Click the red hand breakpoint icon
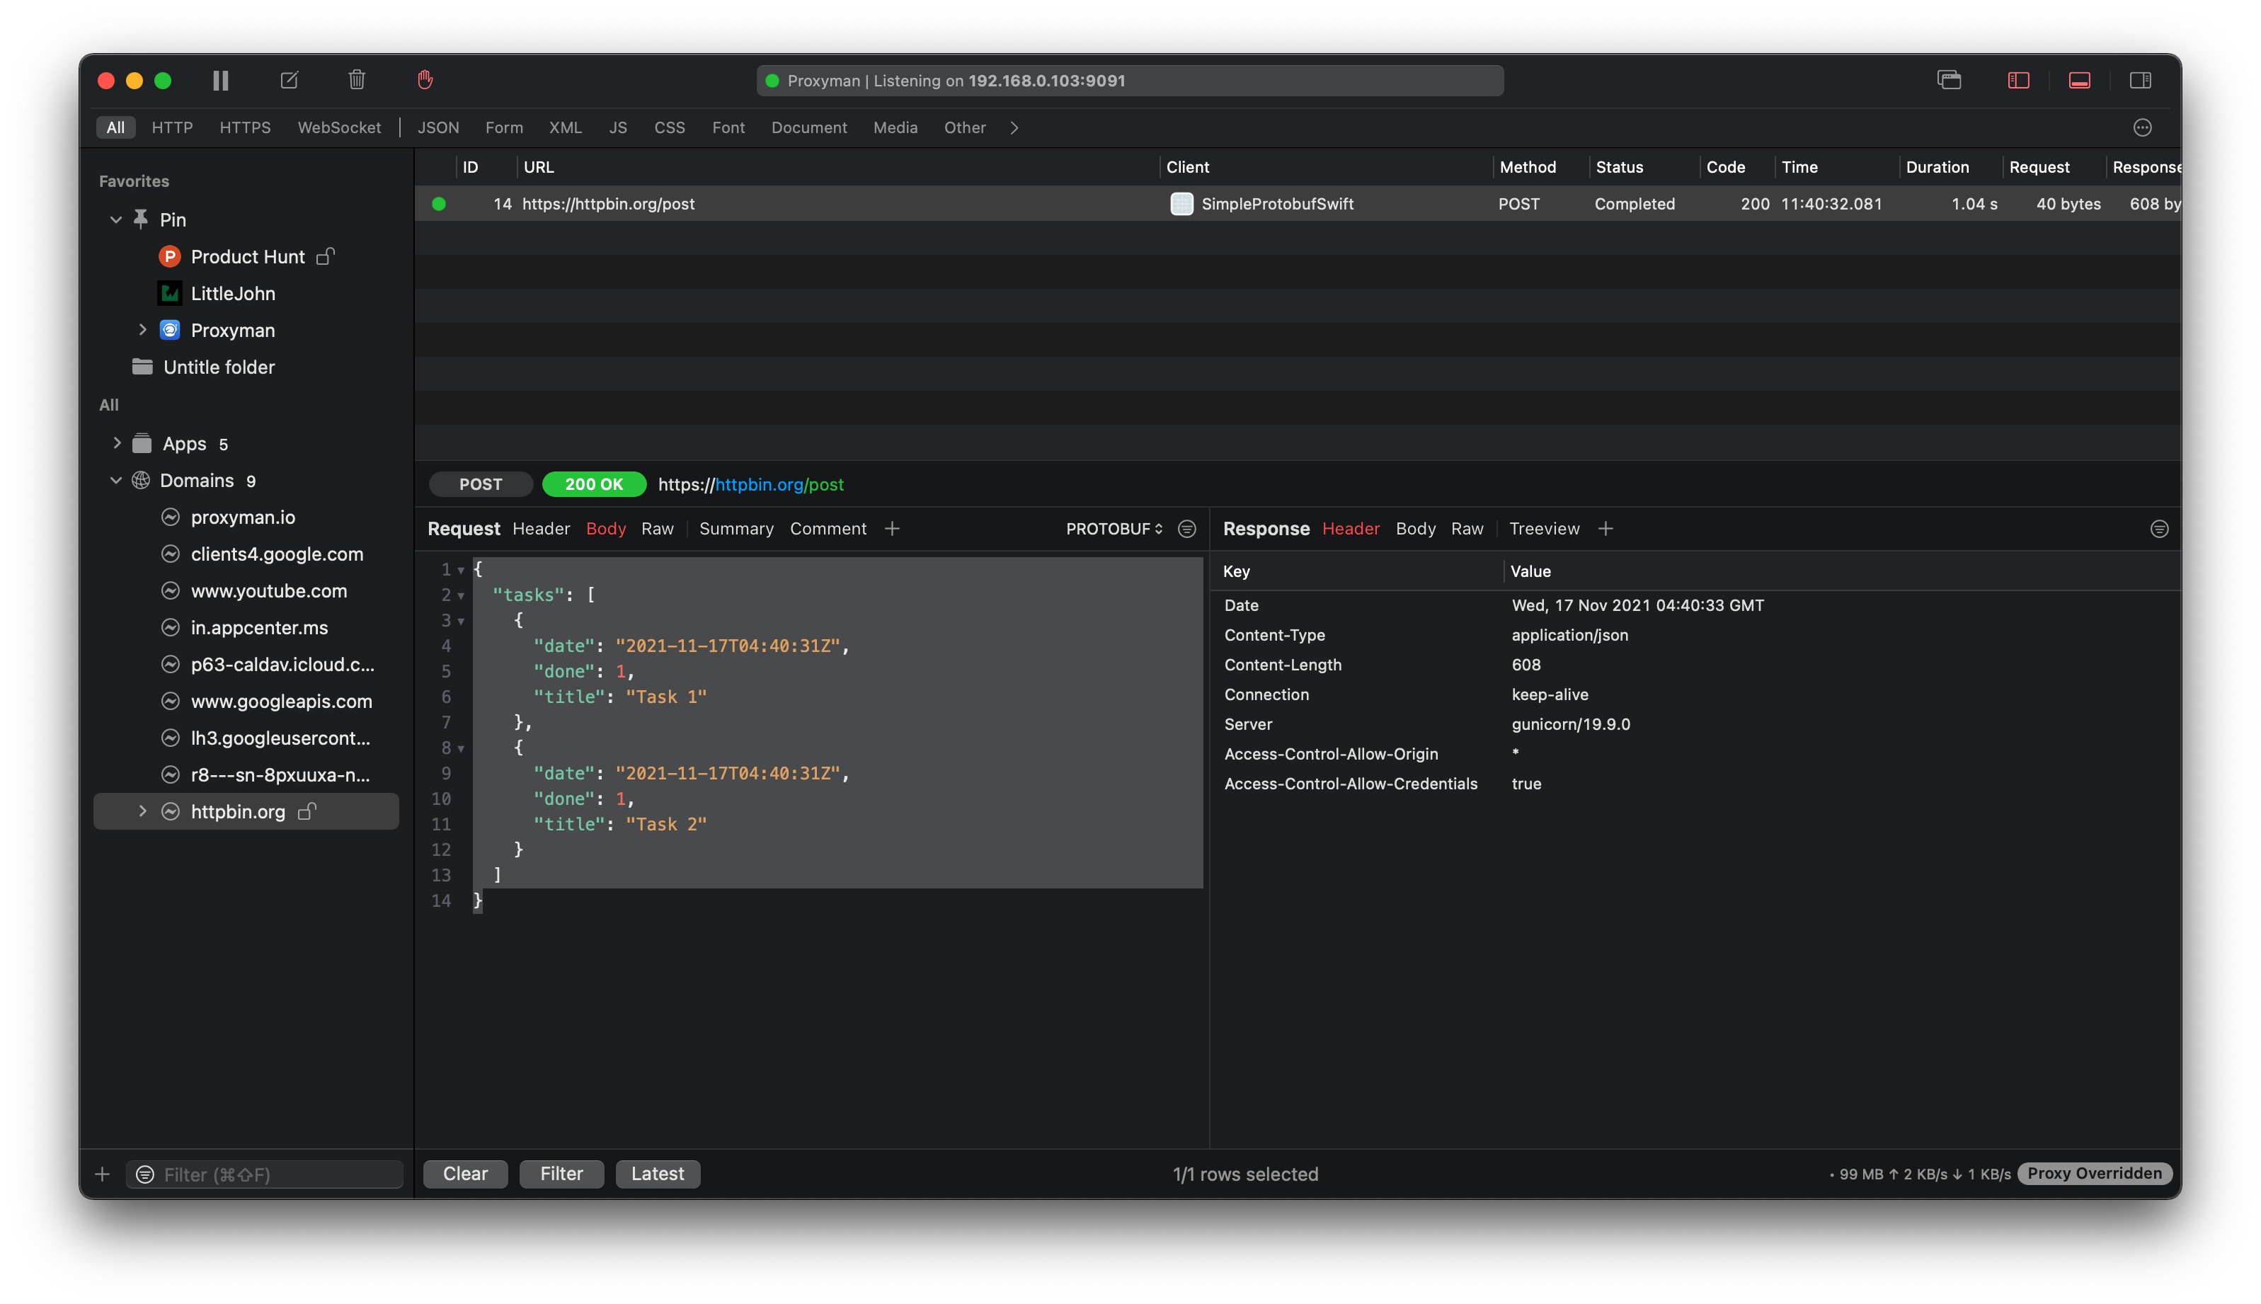Viewport: 2261px width, 1304px height. pos(425,81)
